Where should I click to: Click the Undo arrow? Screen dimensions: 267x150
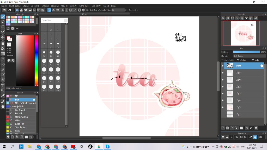tap(5, 10)
